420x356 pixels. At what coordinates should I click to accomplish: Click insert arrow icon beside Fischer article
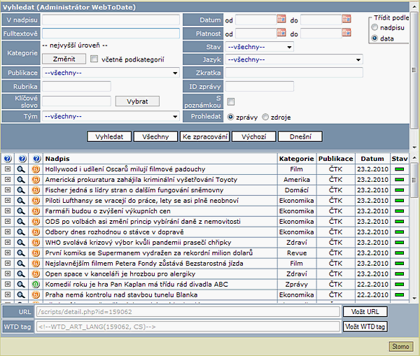(8, 190)
